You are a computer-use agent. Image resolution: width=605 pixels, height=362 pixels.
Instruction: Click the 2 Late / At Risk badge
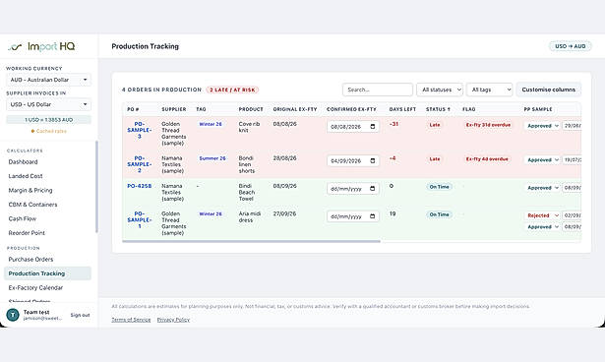232,90
